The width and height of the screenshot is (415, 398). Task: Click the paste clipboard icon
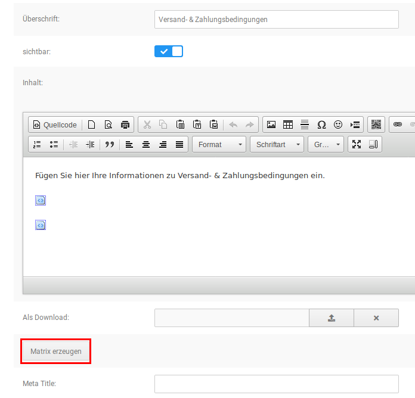180,125
